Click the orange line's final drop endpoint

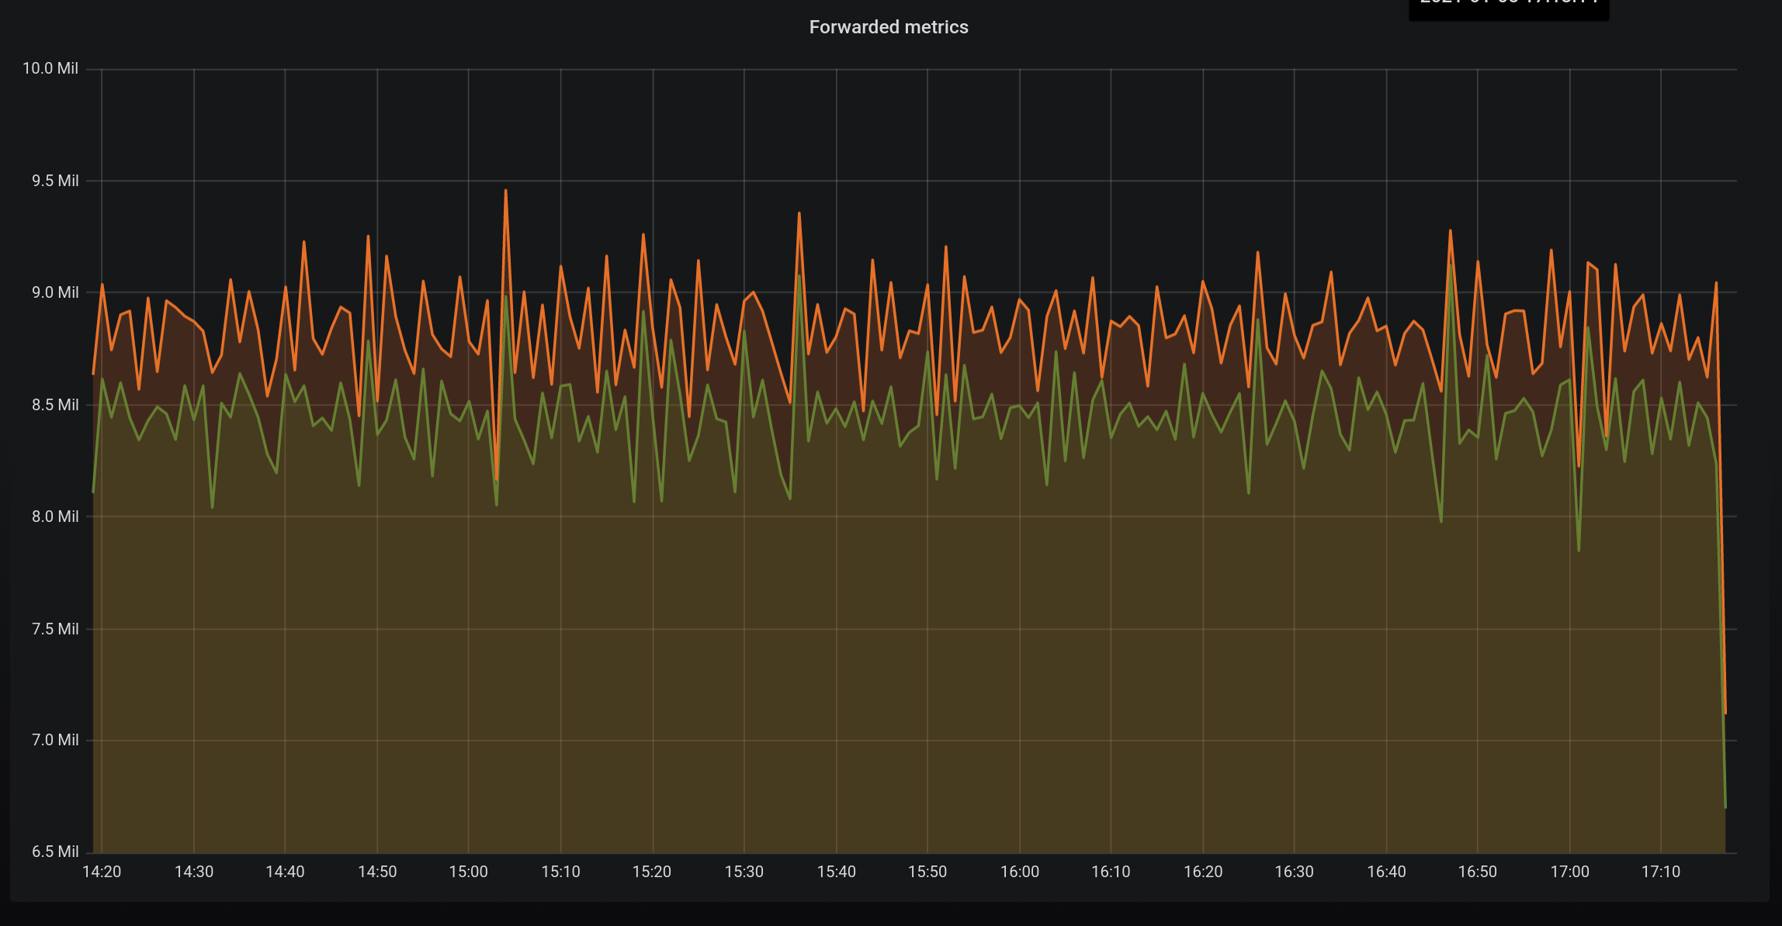(x=1725, y=712)
